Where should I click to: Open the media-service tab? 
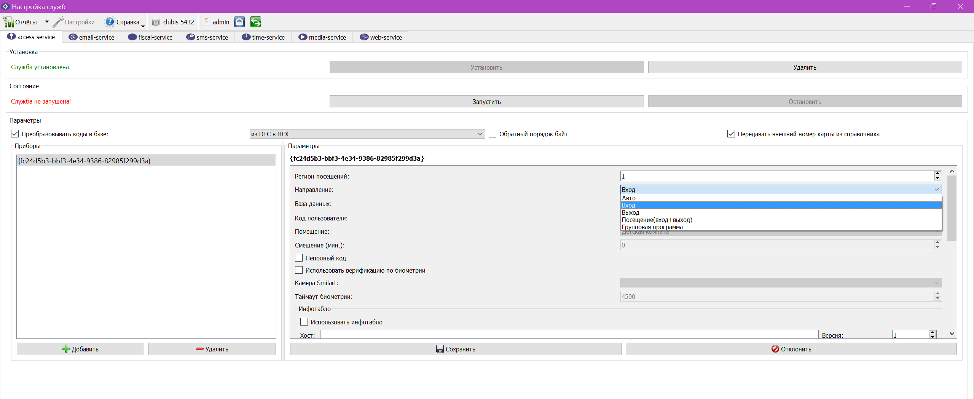(x=322, y=37)
